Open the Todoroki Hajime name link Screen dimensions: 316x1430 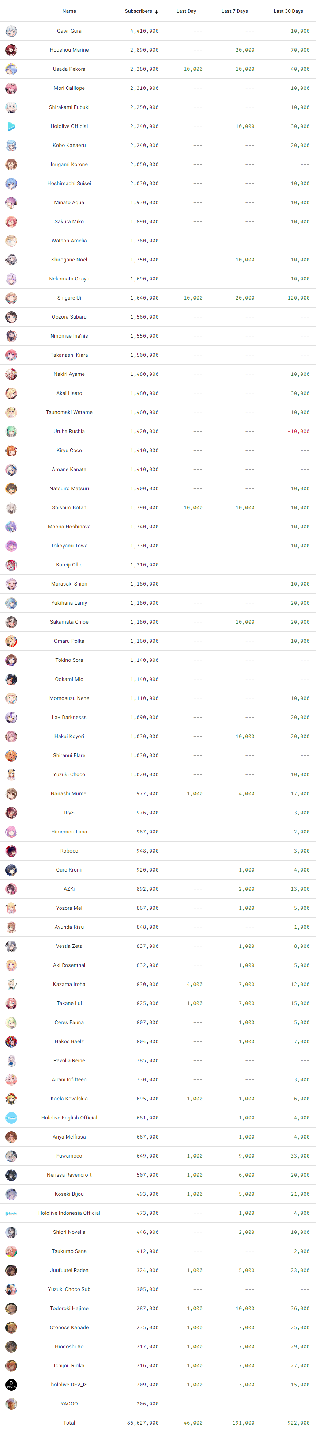69,1308
